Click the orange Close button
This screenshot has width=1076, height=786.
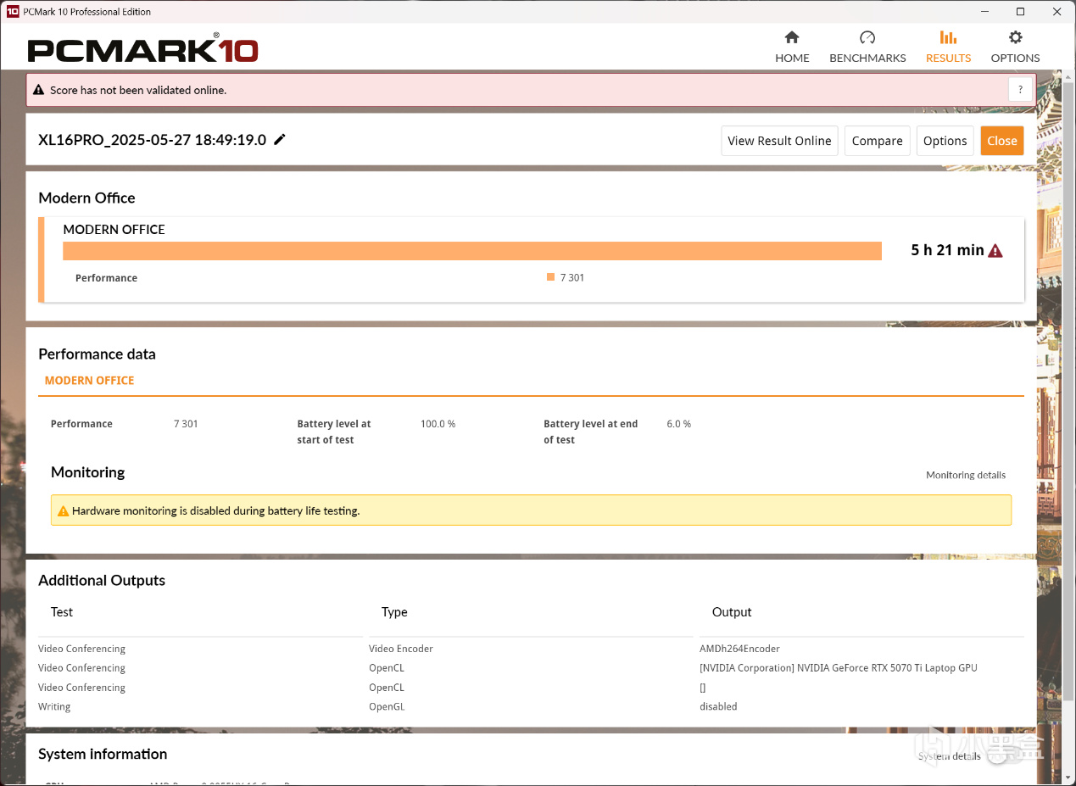click(1001, 141)
